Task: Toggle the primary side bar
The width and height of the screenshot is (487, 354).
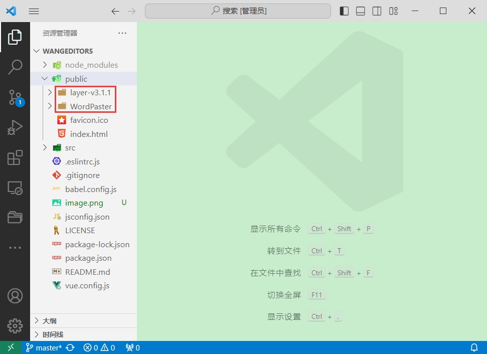Action: coord(344,11)
